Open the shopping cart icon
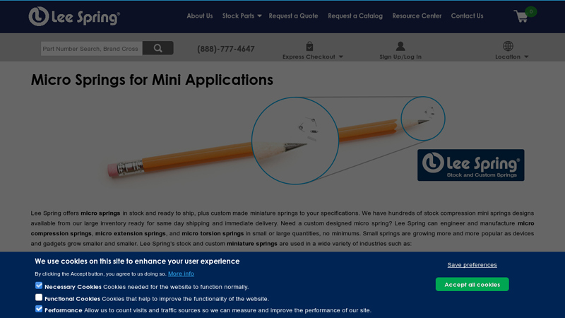 (x=521, y=16)
